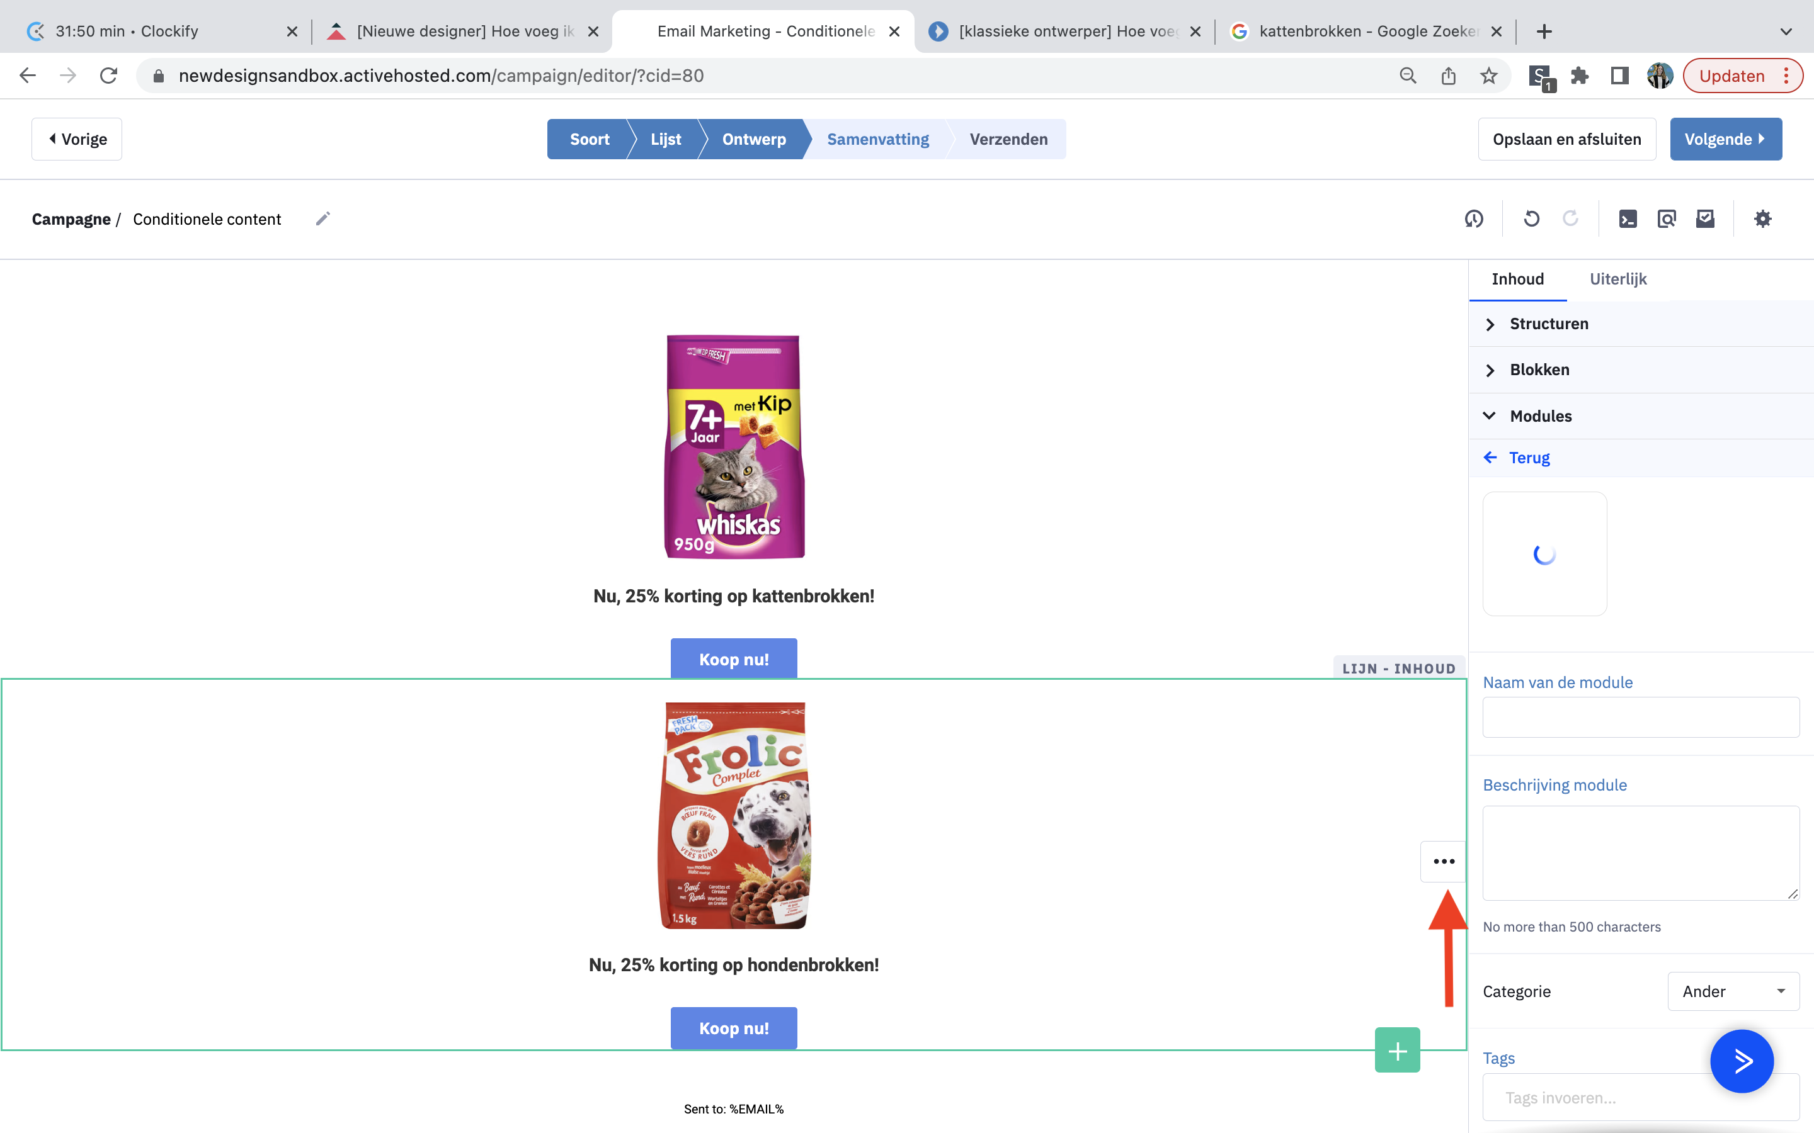Select the Ontwerp step
Screen dimensions: 1814x1133
click(x=754, y=139)
